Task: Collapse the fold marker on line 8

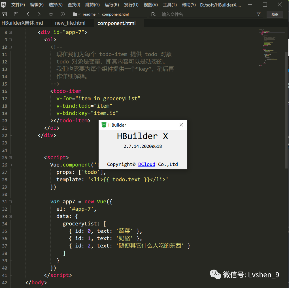Action: click(x=10, y=33)
